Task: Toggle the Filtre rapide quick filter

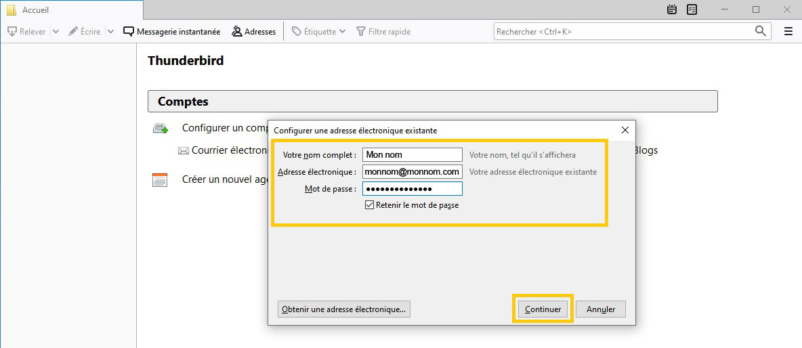Action: pos(383,32)
